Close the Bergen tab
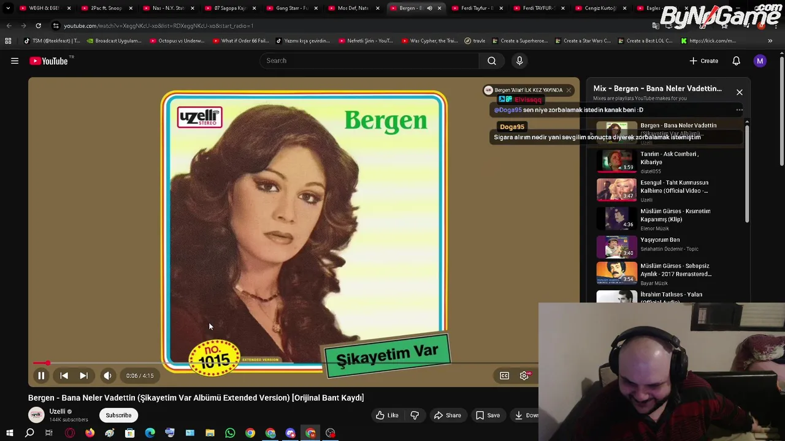Viewport: 785px width, 441px height. coord(439,8)
